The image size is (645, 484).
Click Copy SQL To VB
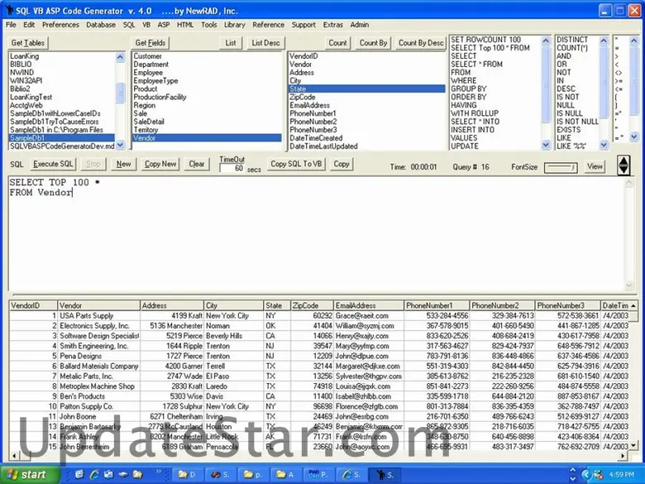tap(296, 164)
